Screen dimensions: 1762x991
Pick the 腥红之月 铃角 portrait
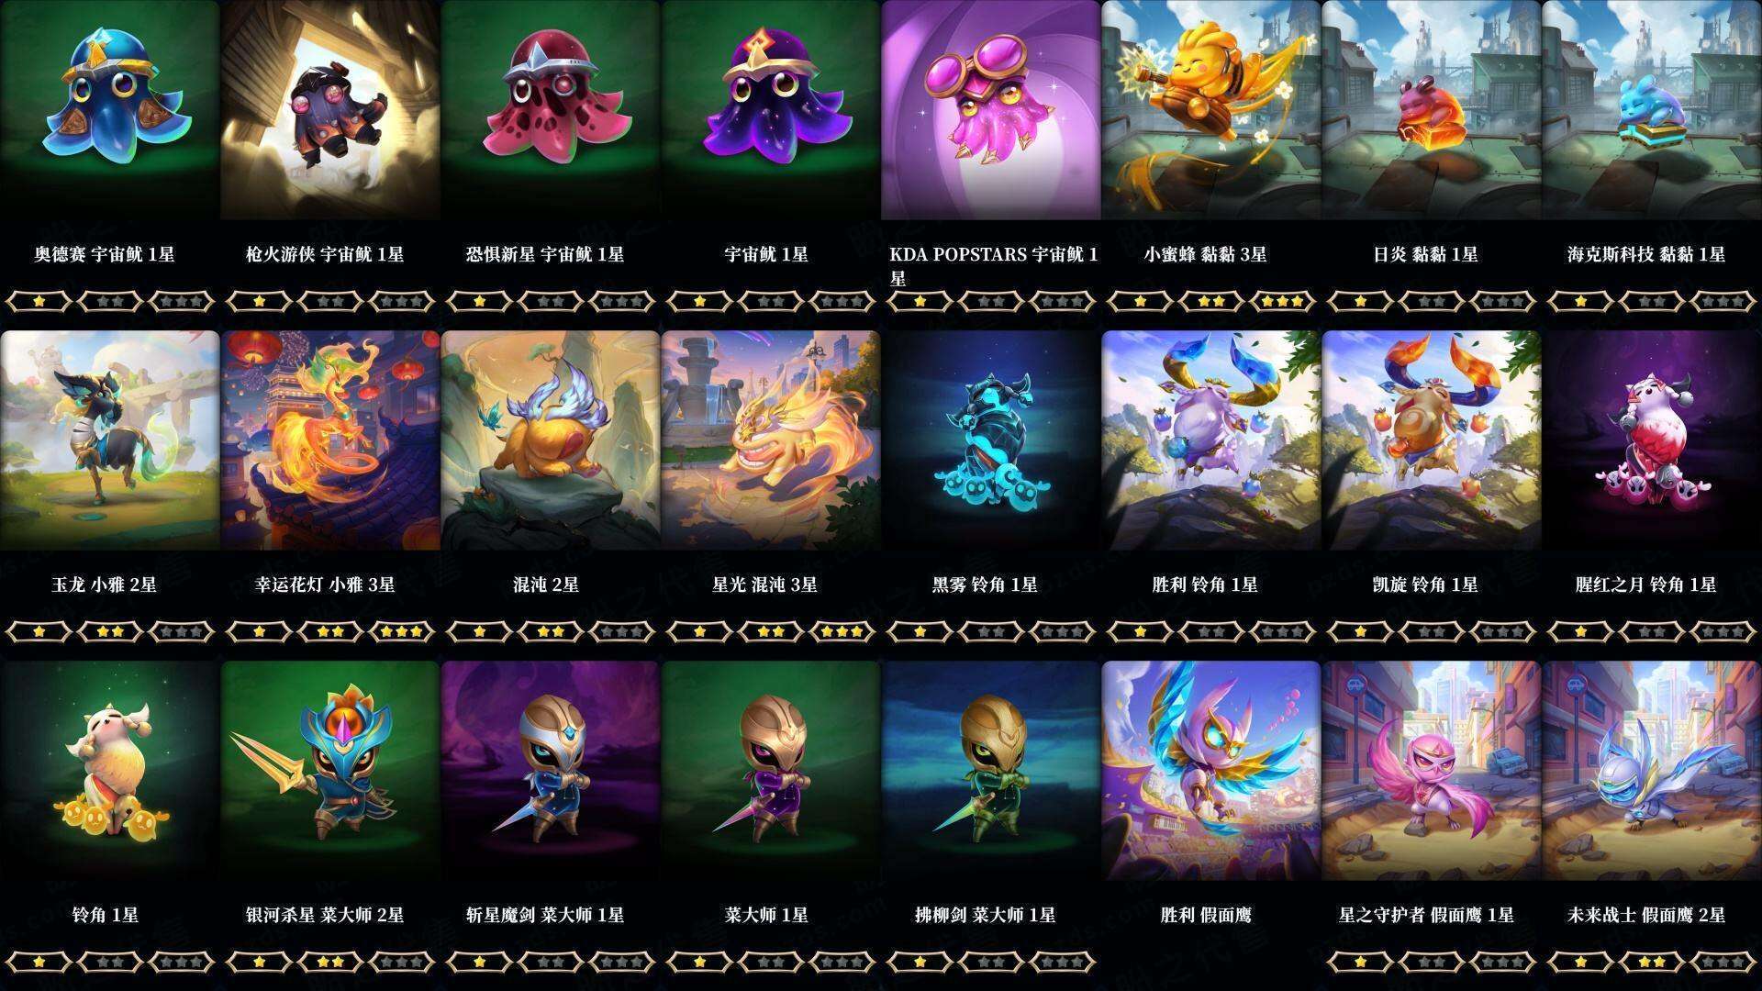pyautogui.click(x=1652, y=440)
